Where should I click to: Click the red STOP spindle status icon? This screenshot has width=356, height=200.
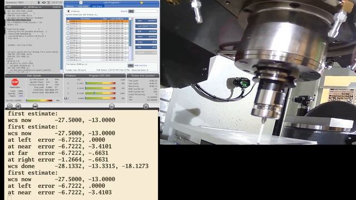coord(15,82)
